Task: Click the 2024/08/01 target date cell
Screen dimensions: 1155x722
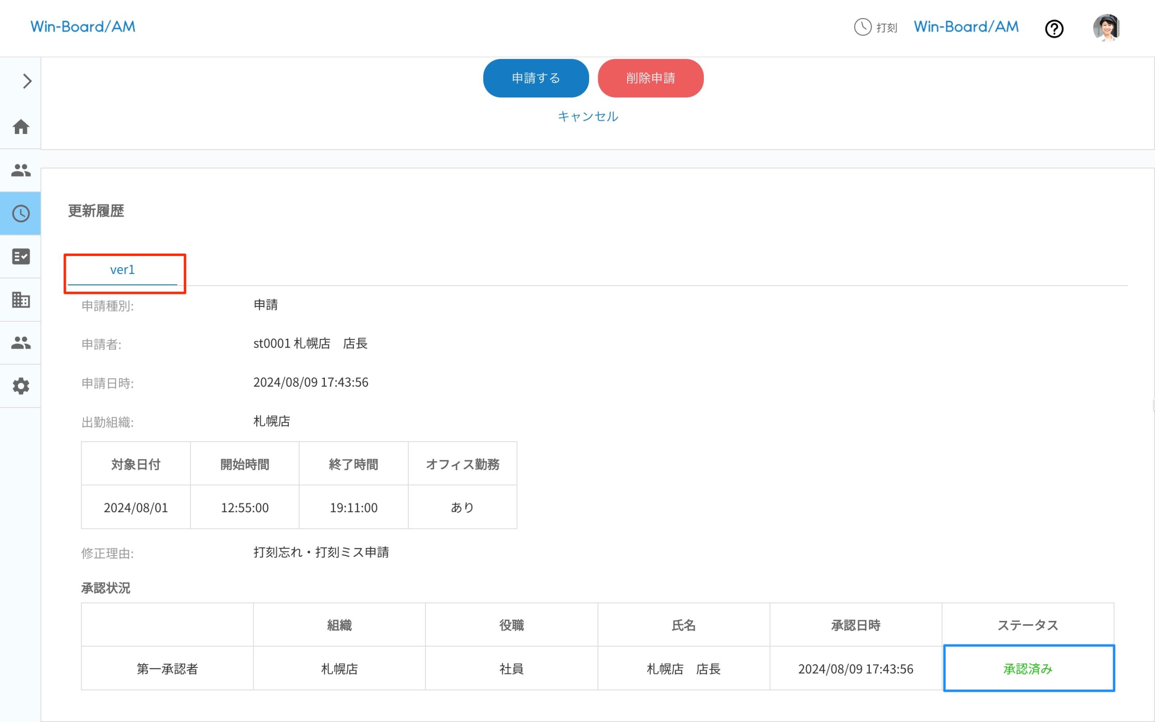Action: click(x=136, y=508)
